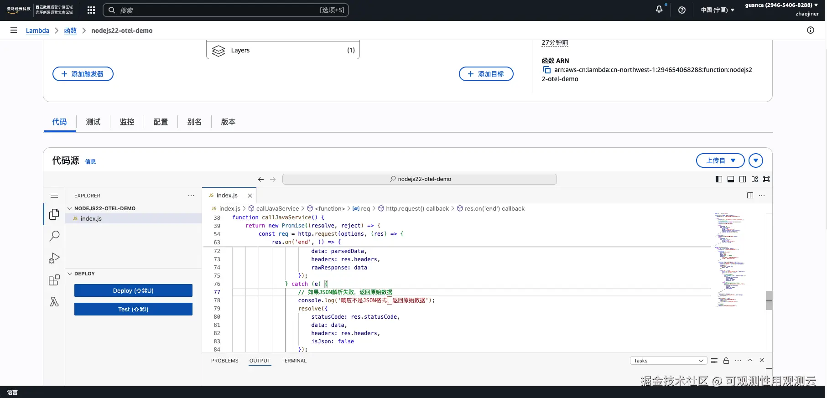This screenshot has width=827, height=398.
Task: Open the Run and Debug view
Action: 54,258
